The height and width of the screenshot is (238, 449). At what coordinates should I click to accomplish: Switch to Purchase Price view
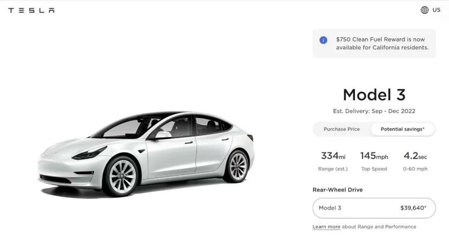(x=342, y=129)
